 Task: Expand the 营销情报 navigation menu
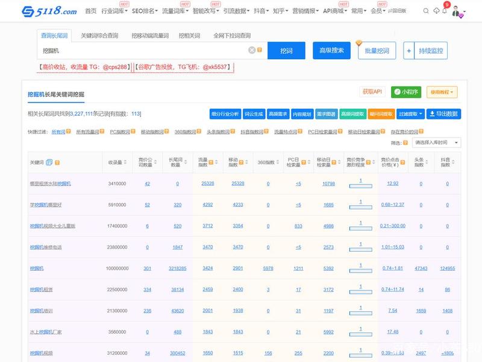pos(305,11)
